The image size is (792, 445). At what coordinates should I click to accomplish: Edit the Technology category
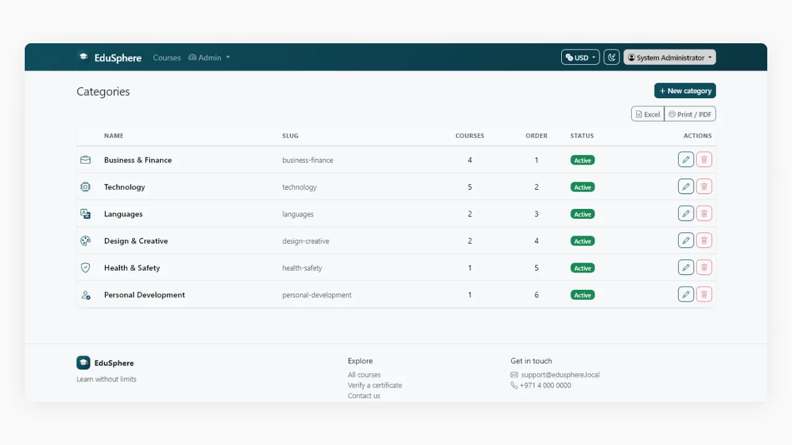[x=686, y=187]
